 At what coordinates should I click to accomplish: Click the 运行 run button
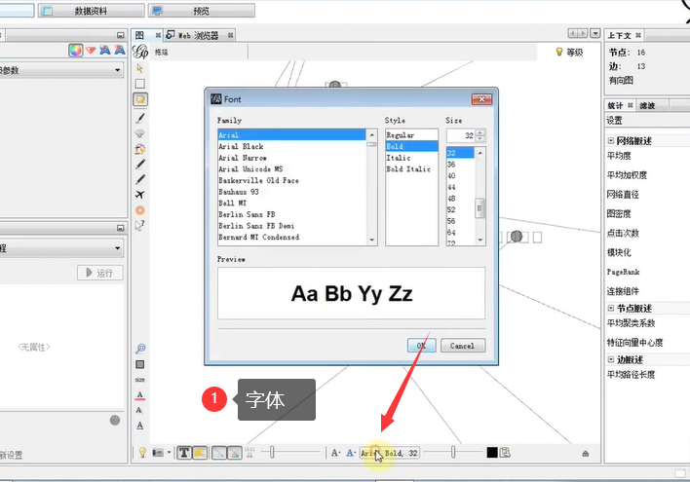(x=99, y=273)
